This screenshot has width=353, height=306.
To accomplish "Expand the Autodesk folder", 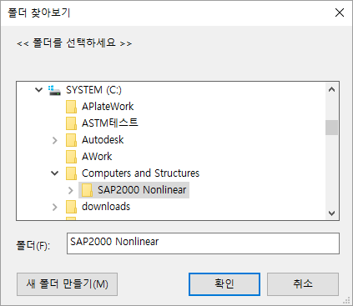I will 55,140.
